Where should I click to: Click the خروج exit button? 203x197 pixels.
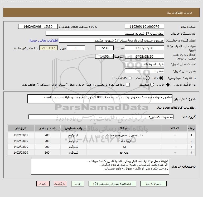click(43, 184)
